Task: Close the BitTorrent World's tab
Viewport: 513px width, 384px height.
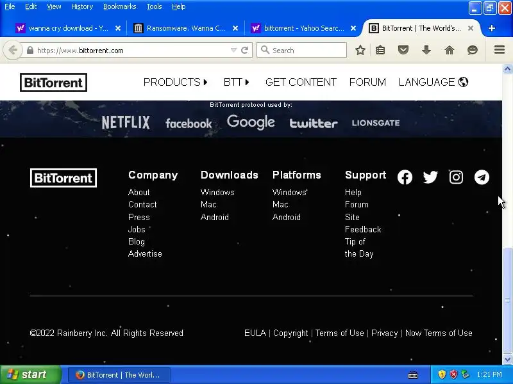Action: tap(471, 28)
